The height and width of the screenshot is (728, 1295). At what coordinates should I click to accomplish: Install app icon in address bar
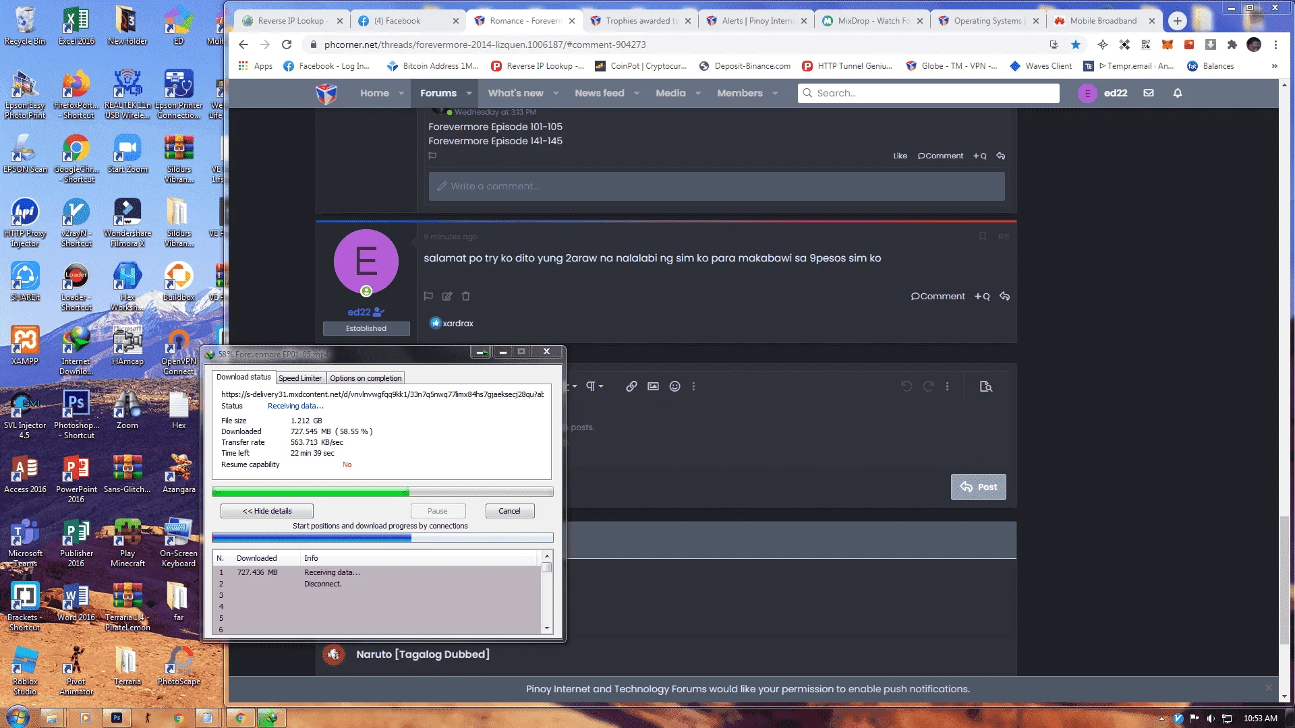[1054, 44]
